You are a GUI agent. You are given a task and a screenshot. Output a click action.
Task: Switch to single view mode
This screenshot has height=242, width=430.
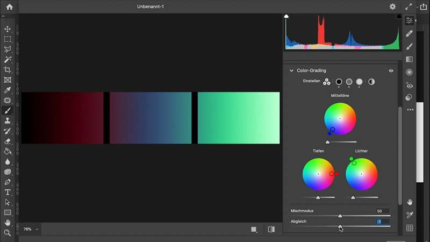pyautogui.click(x=254, y=230)
